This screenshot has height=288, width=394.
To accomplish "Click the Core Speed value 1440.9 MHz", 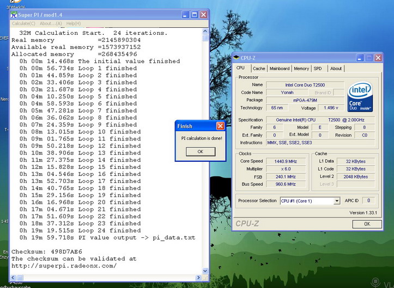I will [x=286, y=161].
